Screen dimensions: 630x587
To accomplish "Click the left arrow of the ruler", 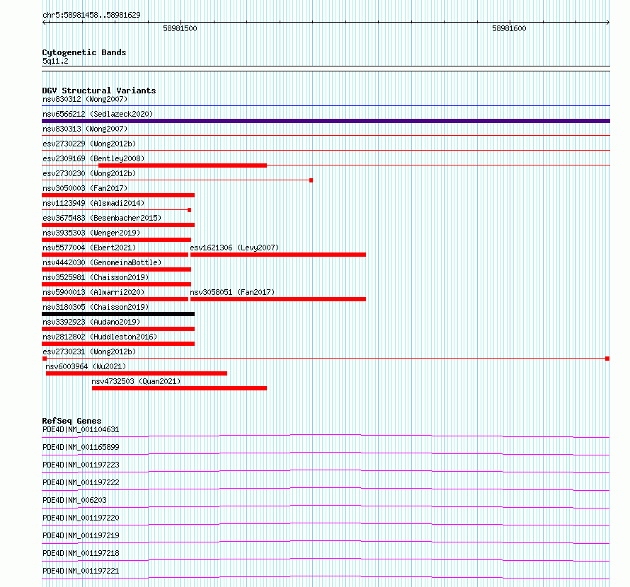I will pos(45,23).
